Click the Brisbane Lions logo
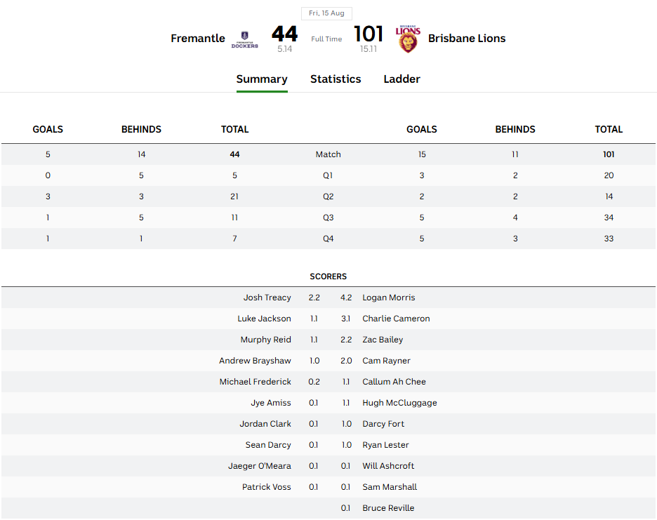The height and width of the screenshot is (520, 657). tap(408, 39)
